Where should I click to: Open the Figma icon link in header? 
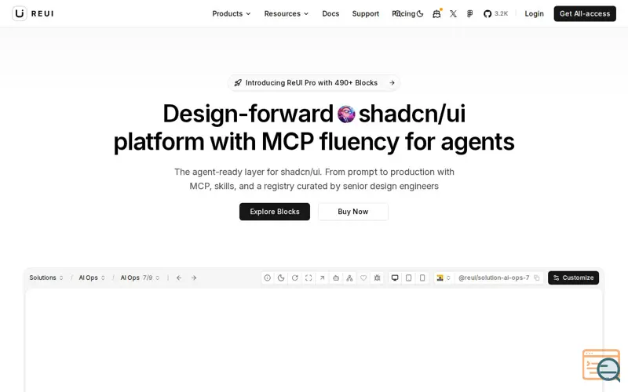469,13
